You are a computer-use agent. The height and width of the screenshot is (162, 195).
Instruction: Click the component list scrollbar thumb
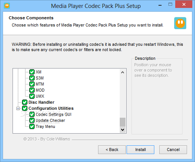[x=122, y=122]
